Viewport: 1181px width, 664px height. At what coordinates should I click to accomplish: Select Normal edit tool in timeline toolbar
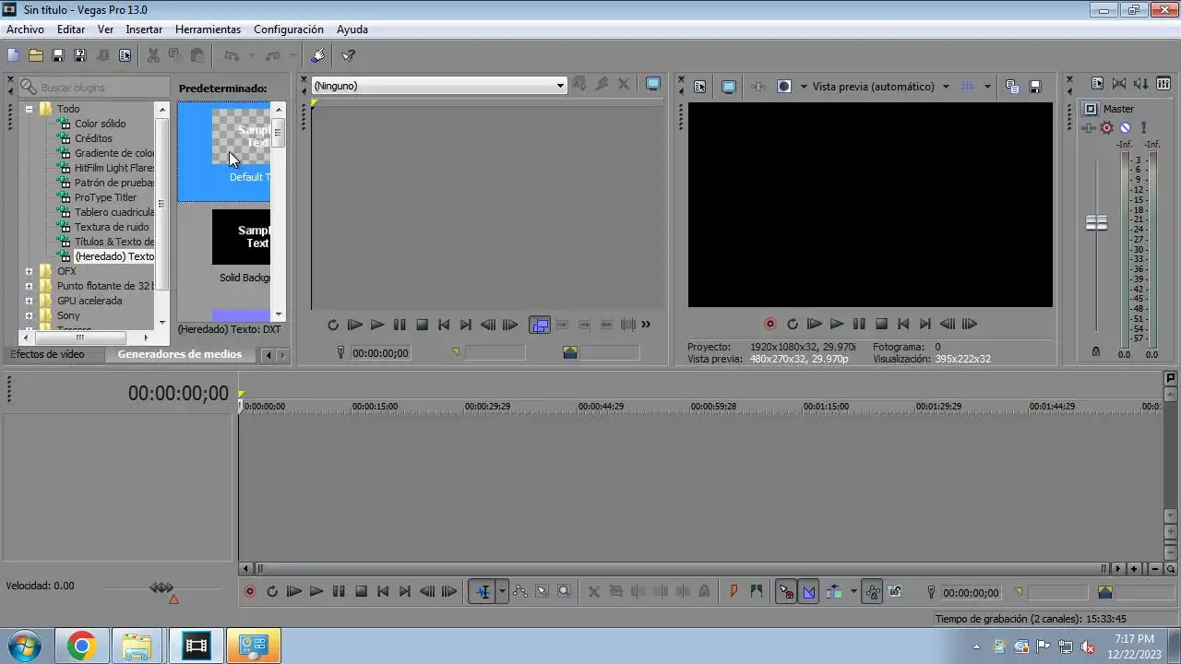[483, 592]
